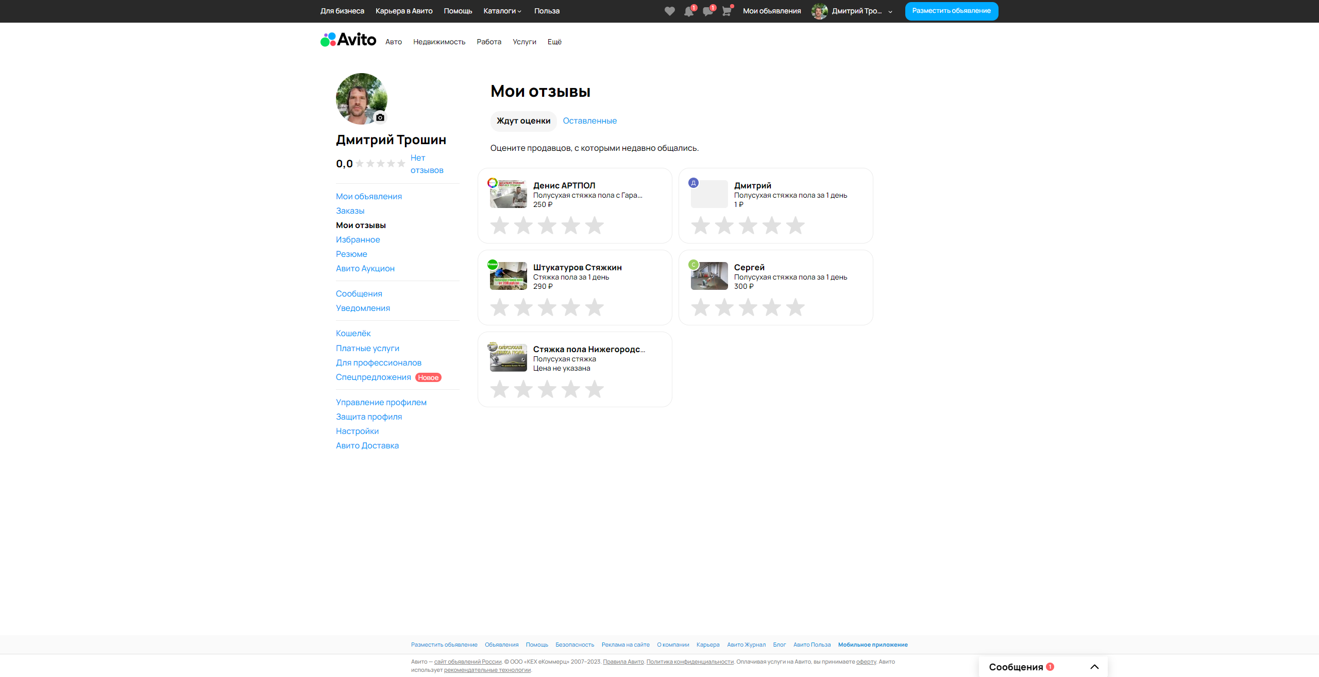This screenshot has width=1319, height=677.
Task: Open Помощь in top bar
Action: pyautogui.click(x=458, y=11)
